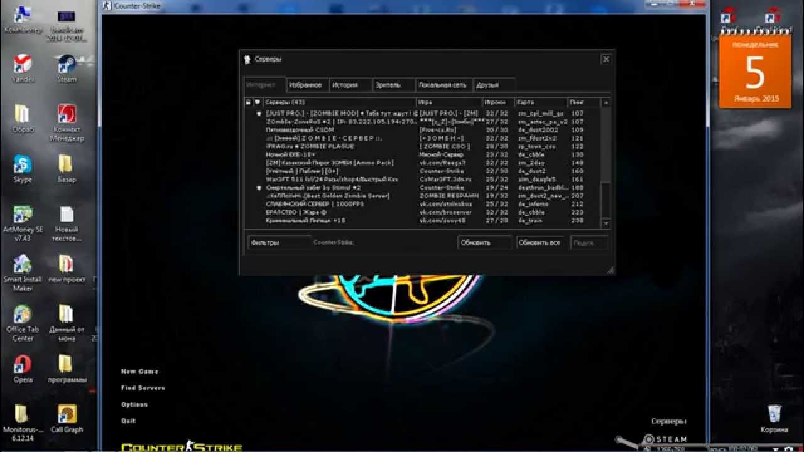Screen dimensions: 804x452
Task: Select the [ZM] Ammo Pack server row
Action: [x=422, y=163]
